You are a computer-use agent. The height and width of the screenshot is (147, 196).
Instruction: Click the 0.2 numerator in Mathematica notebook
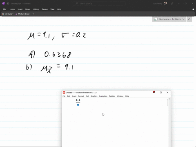[x=78, y=100]
